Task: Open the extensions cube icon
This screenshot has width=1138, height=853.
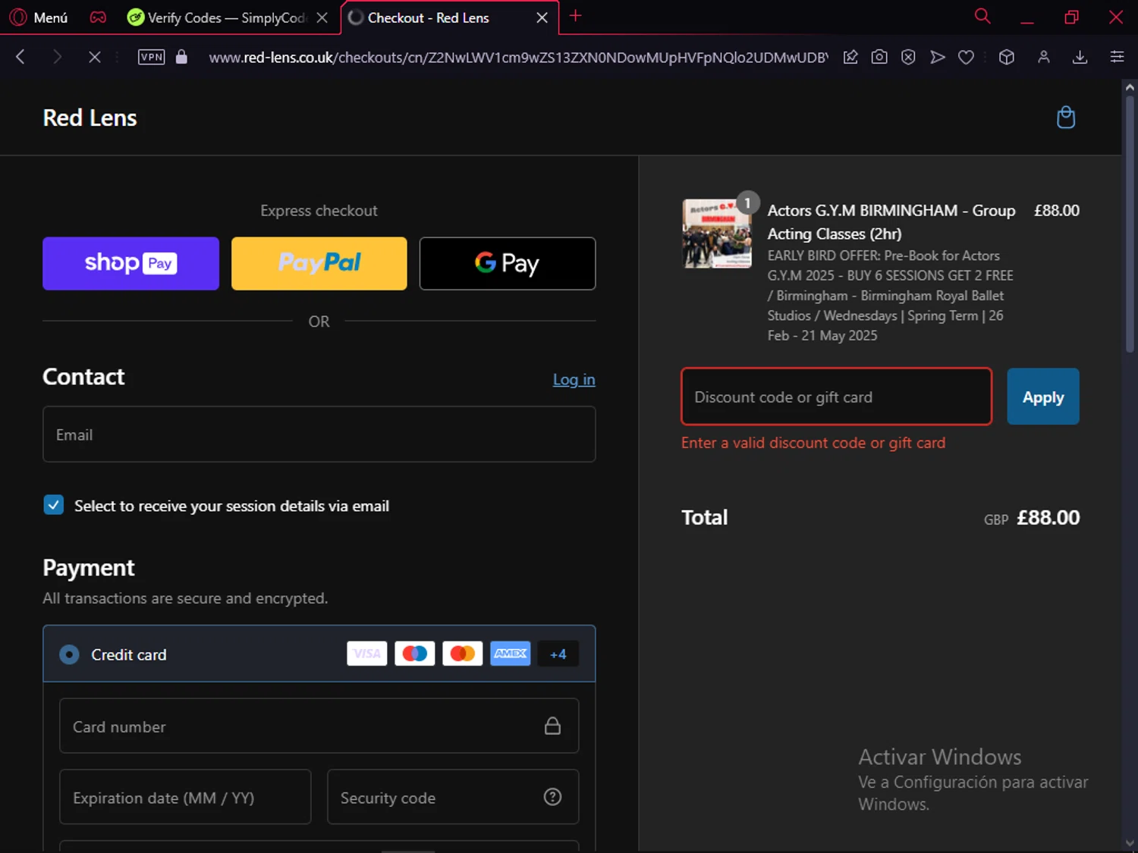Action: (x=1007, y=57)
